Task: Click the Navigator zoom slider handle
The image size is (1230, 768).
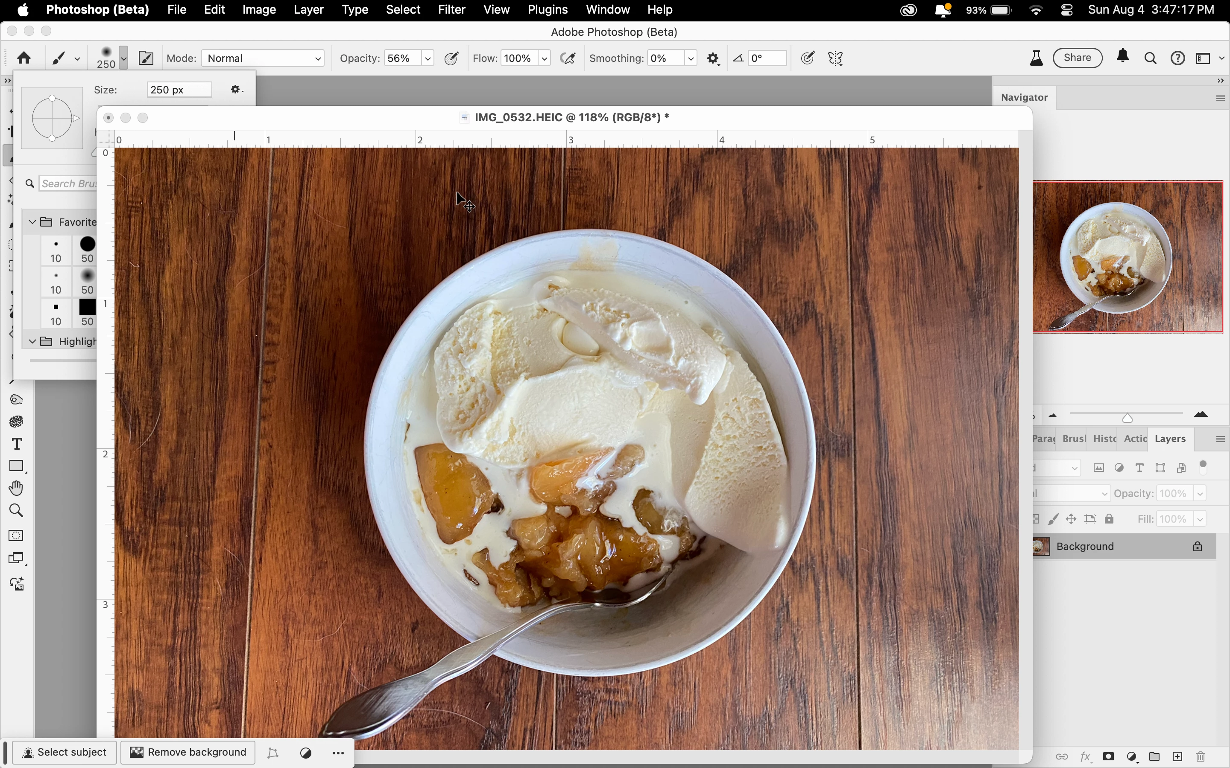Action: (x=1127, y=419)
